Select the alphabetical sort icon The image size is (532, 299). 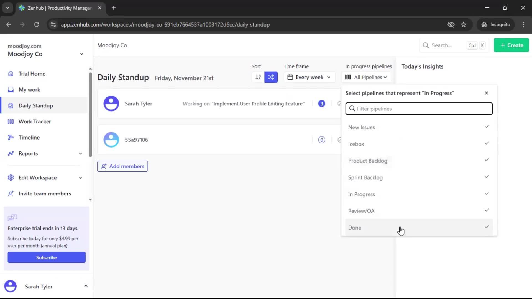point(257,77)
